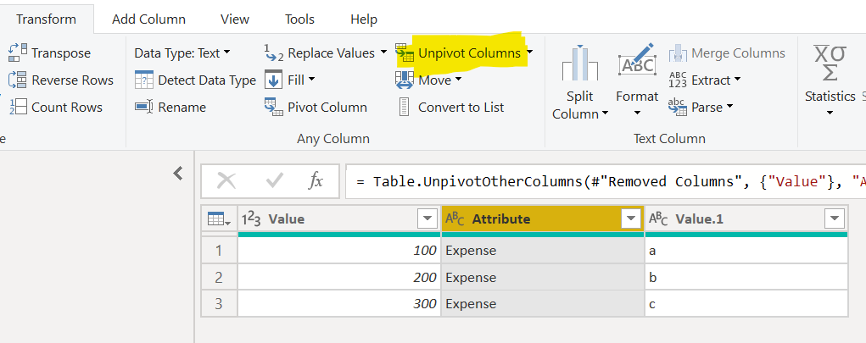Click the Statistics sigma icon
The height and width of the screenshot is (343, 866).
830,63
